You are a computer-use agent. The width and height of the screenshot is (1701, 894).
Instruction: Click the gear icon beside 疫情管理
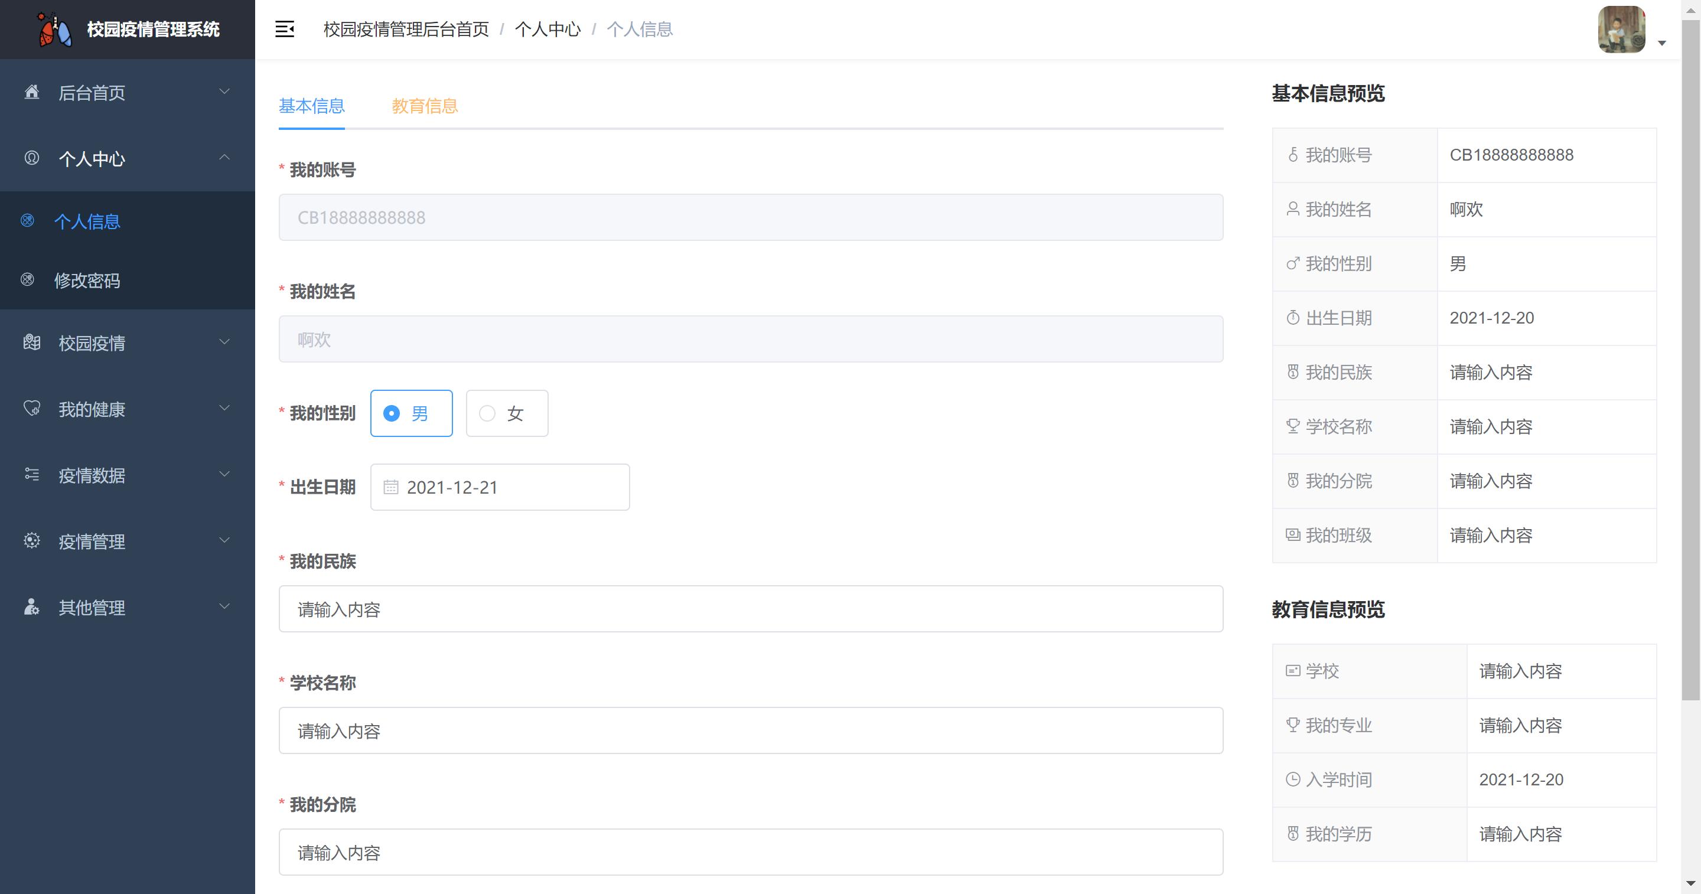(32, 540)
